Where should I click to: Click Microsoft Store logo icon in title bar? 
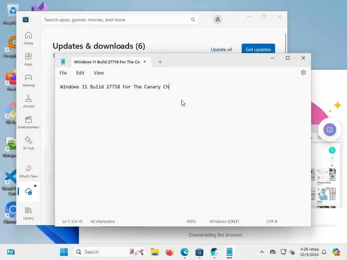(x=25, y=19)
